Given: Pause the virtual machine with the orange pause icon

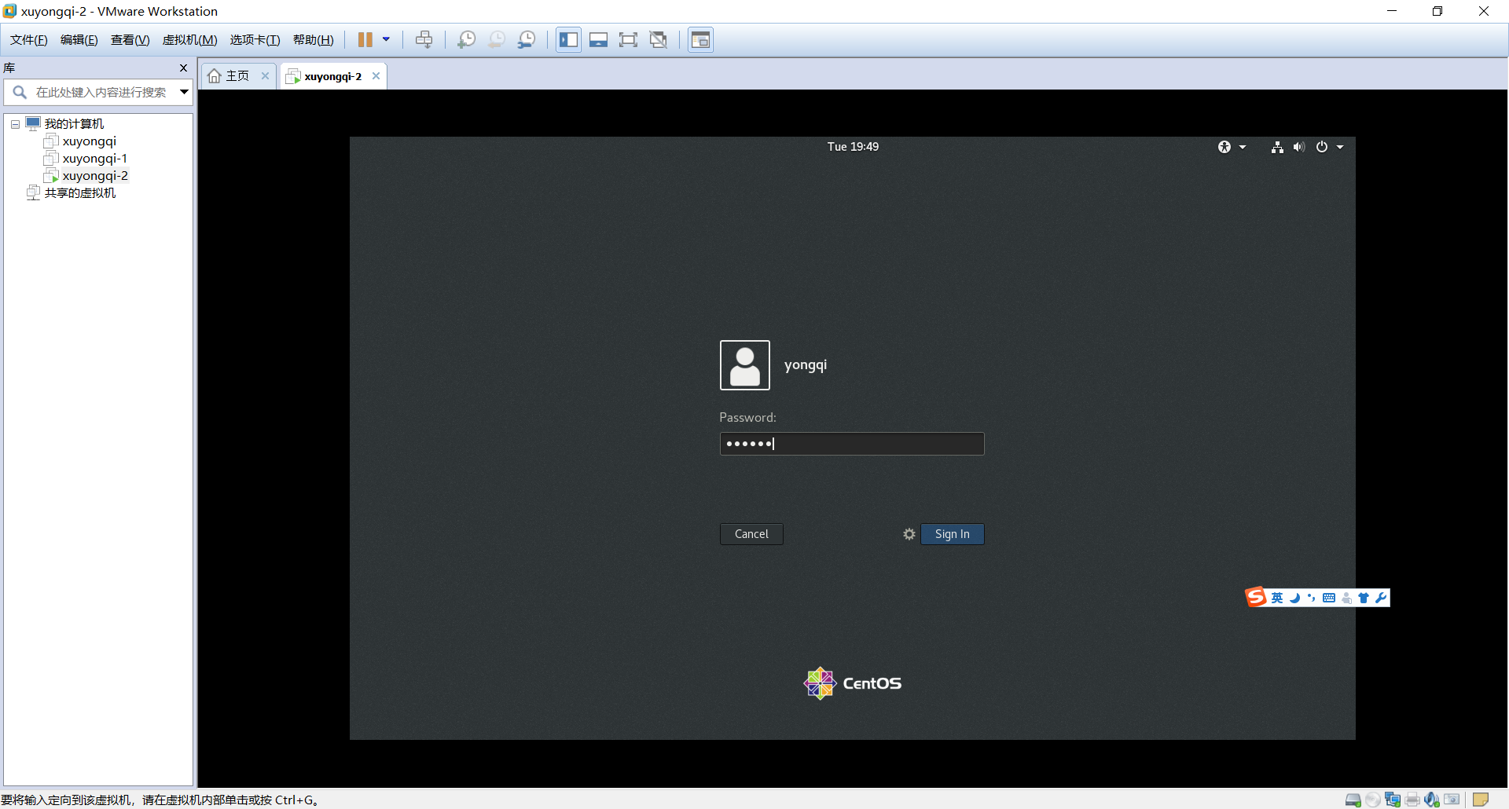Looking at the screenshot, I should coord(365,40).
